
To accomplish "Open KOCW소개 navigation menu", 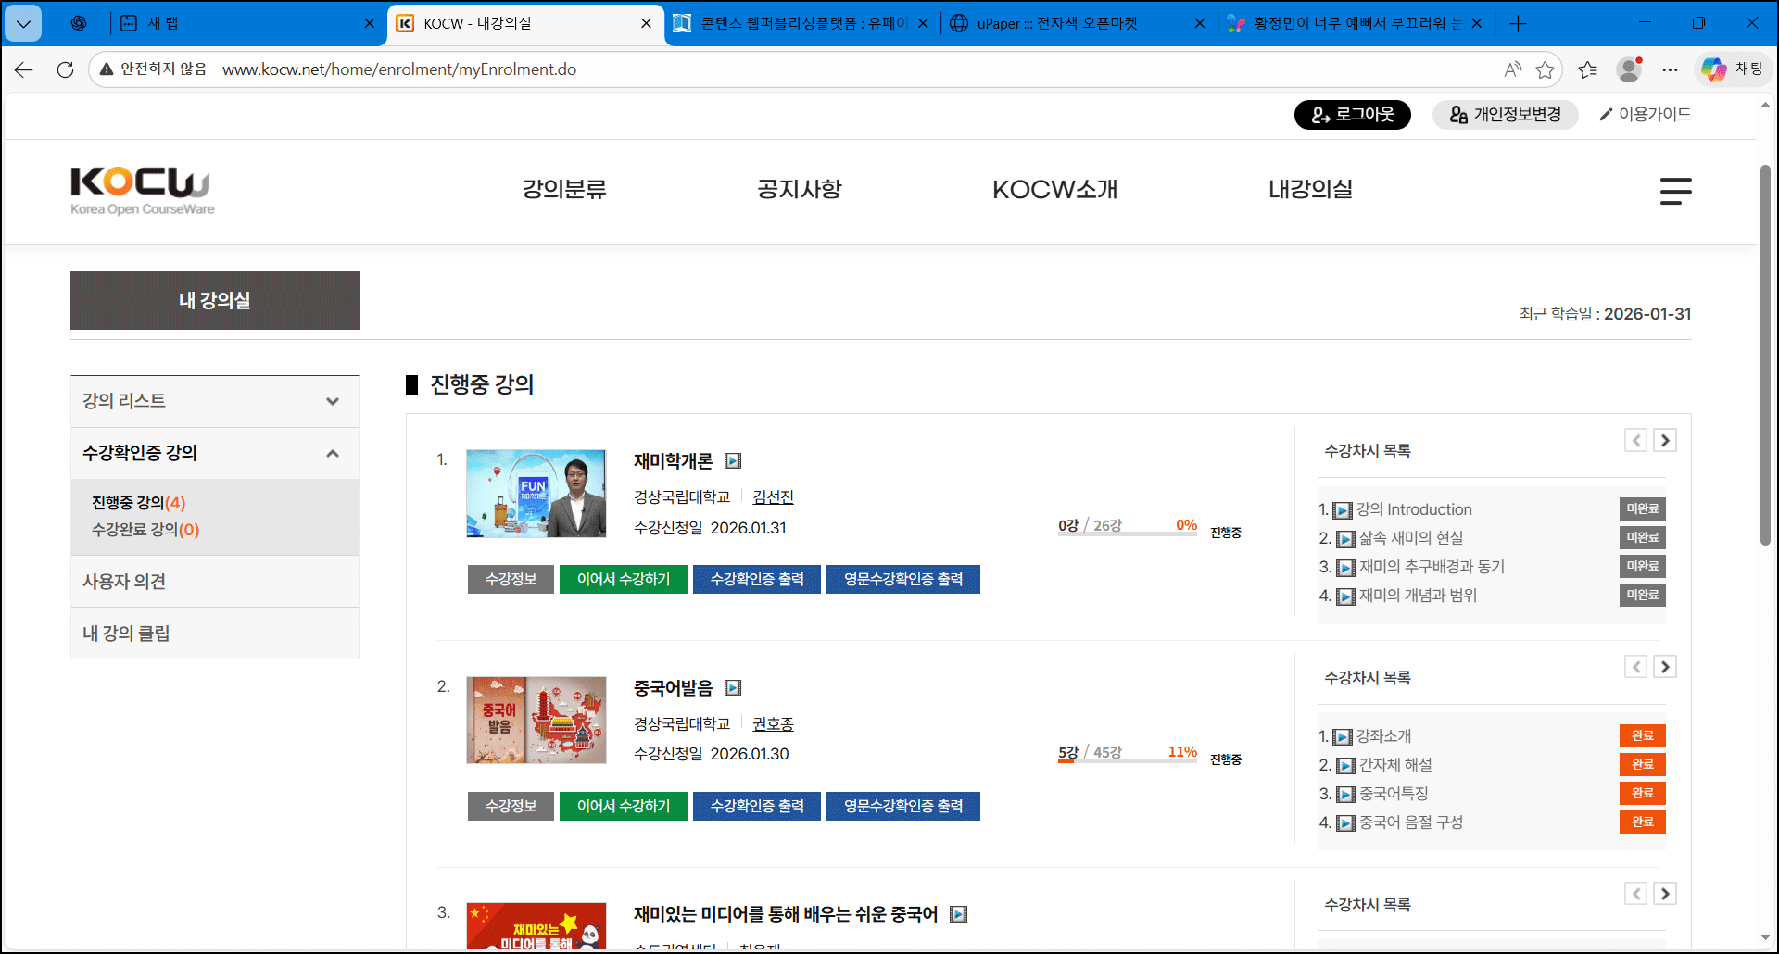I will pos(1055,190).
